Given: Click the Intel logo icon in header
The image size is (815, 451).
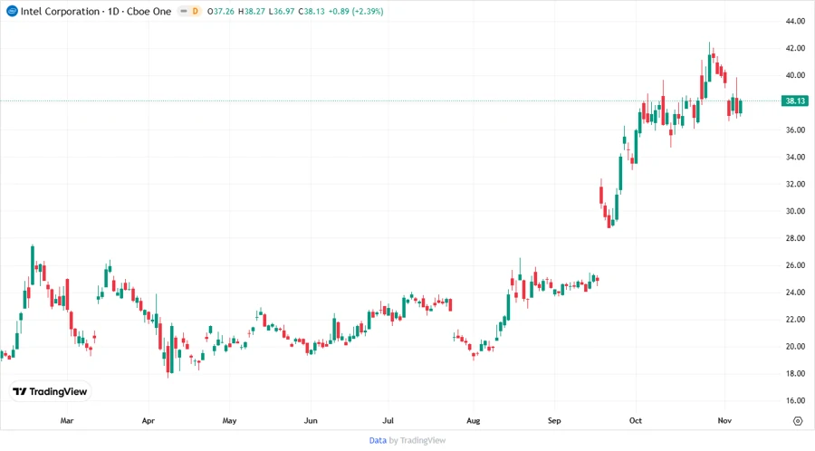Looking at the screenshot, I should point(12,11).
